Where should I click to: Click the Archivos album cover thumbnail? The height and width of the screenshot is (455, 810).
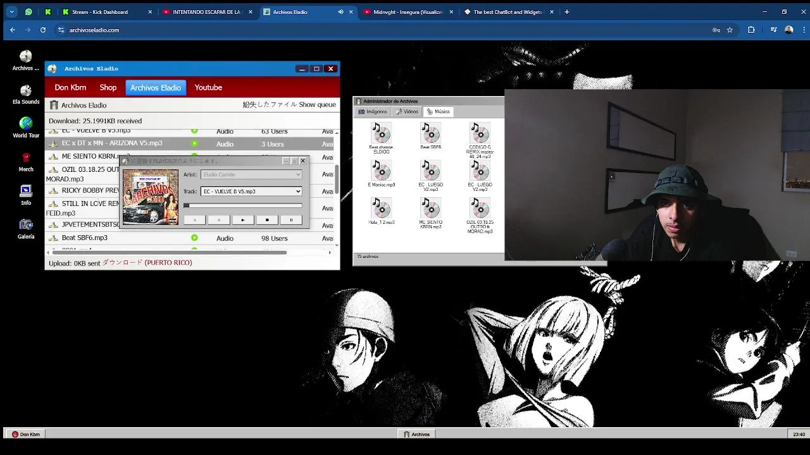point(151,197)
